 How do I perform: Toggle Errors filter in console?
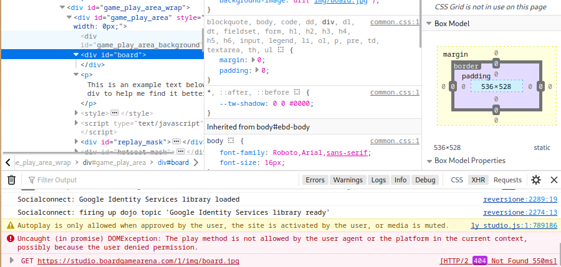315,180
